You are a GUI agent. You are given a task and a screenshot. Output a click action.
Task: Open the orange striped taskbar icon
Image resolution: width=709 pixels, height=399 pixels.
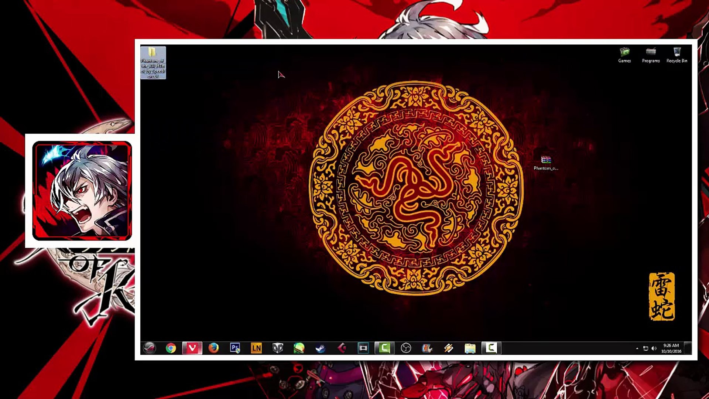[449, 348]
